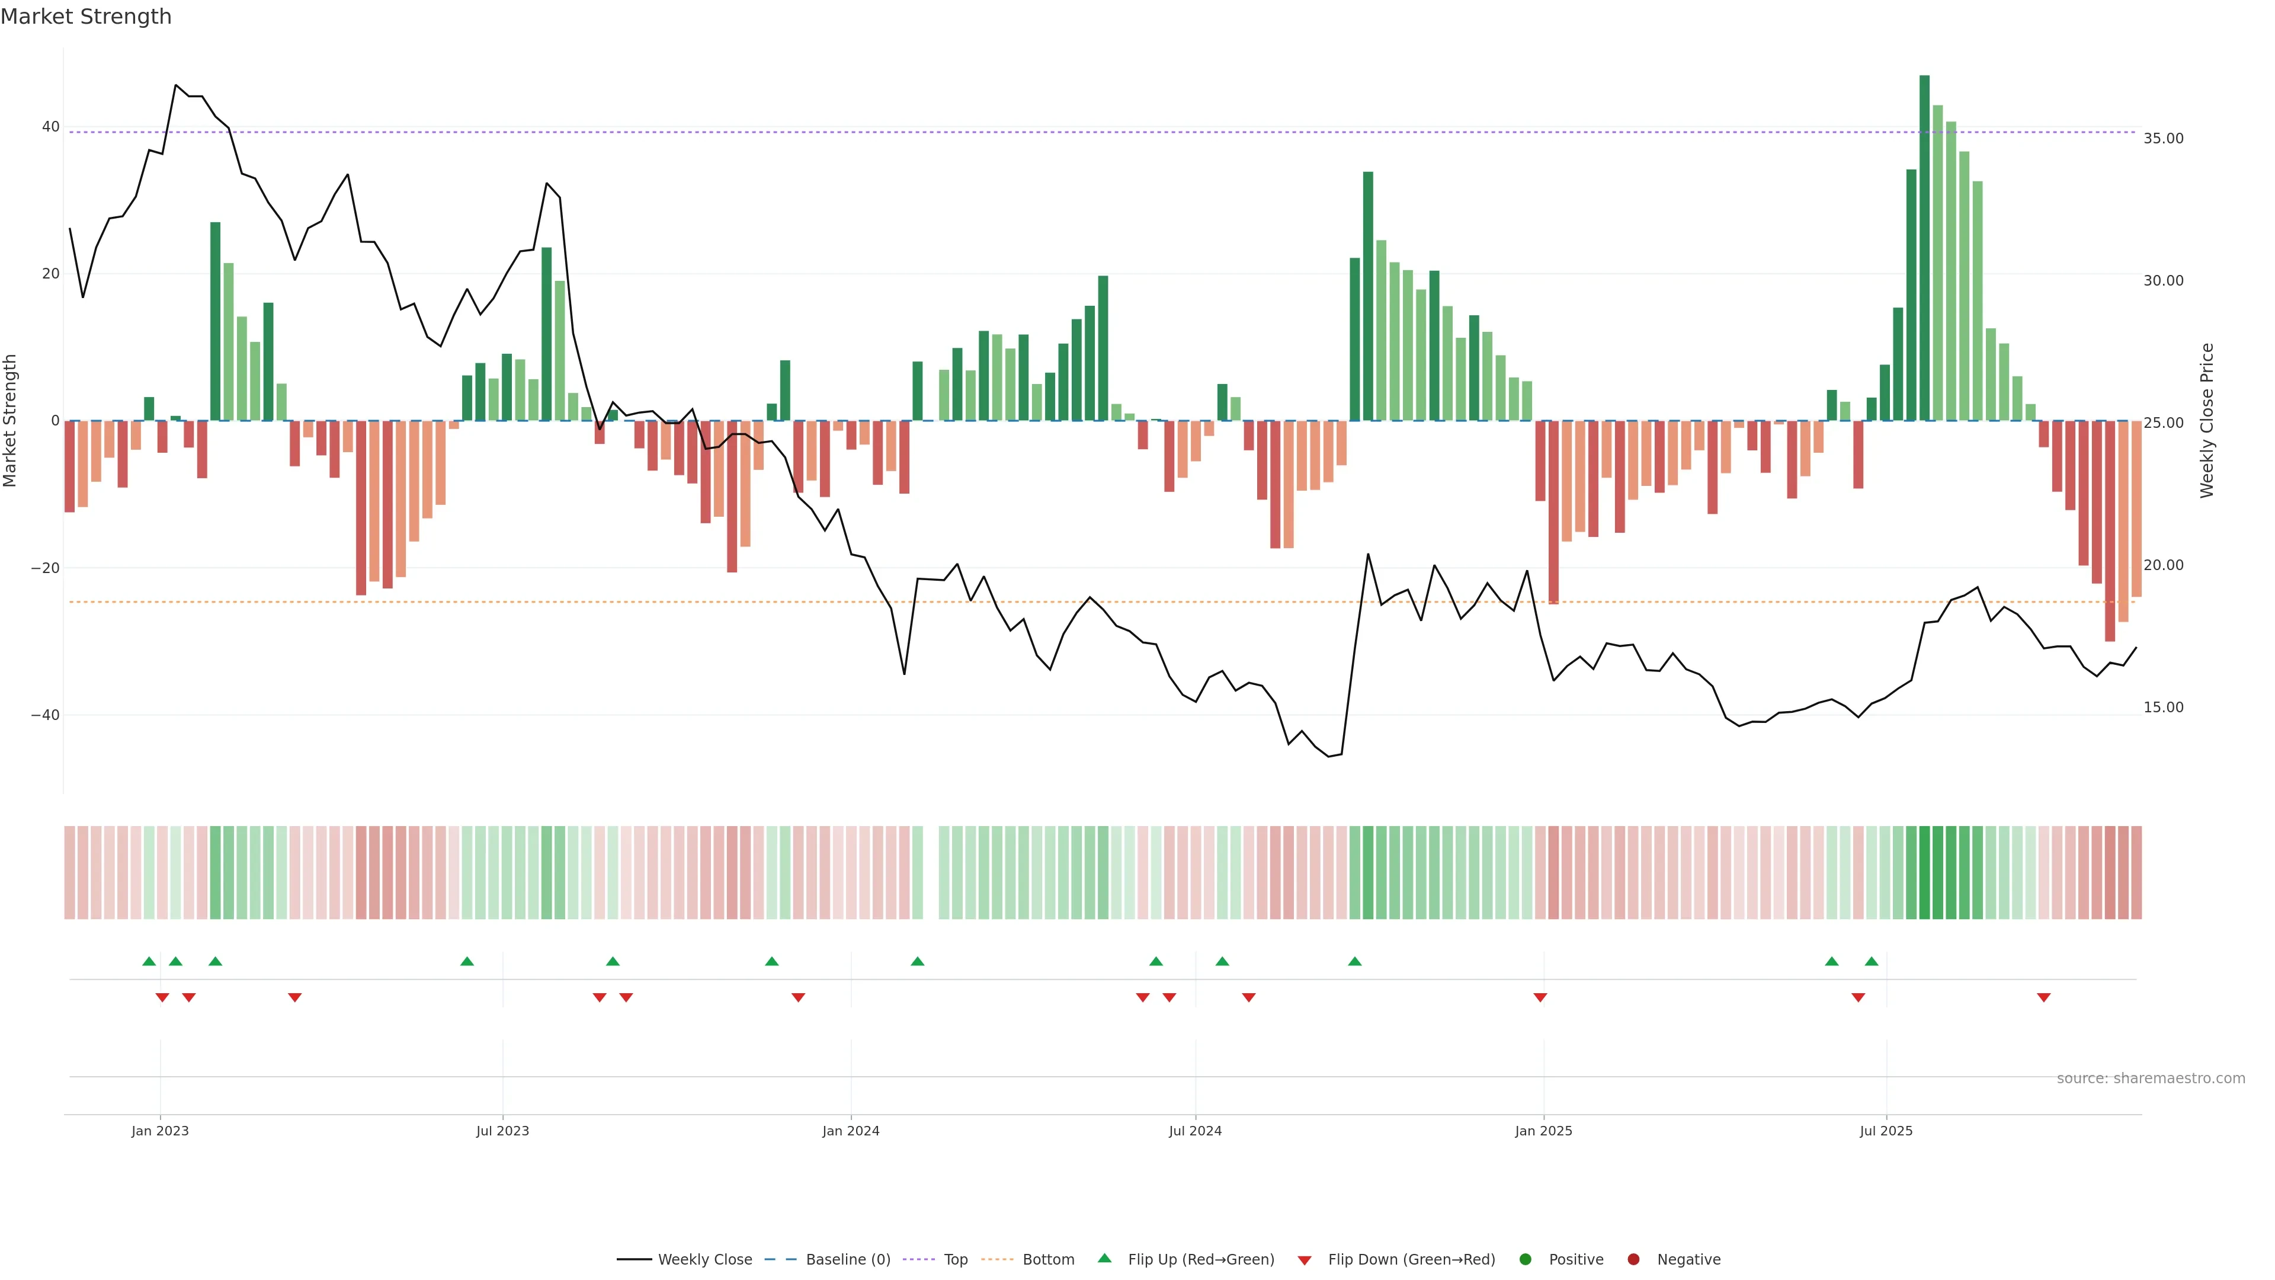Image resolution: width=2275 pixels, height=1280 pixels.
Task: Click the Jan 2023 x-axis label
Action: click(x=160, y=1131)
